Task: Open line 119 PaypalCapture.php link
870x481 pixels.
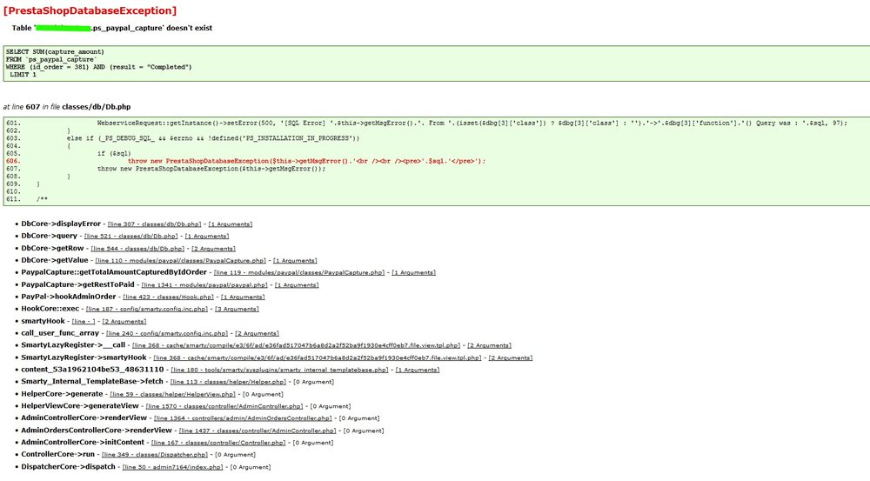Action: 299,273
